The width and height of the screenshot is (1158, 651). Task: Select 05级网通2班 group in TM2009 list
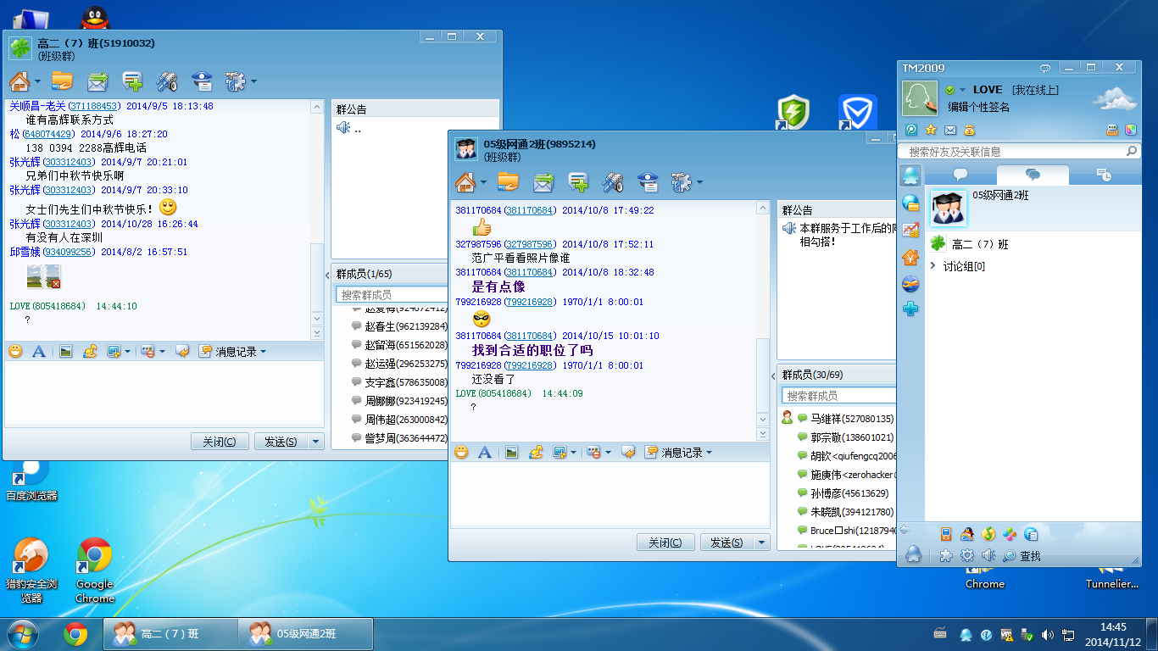[1032, 209]
